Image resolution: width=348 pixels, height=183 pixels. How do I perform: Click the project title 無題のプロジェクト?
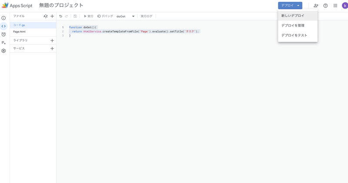61,5
